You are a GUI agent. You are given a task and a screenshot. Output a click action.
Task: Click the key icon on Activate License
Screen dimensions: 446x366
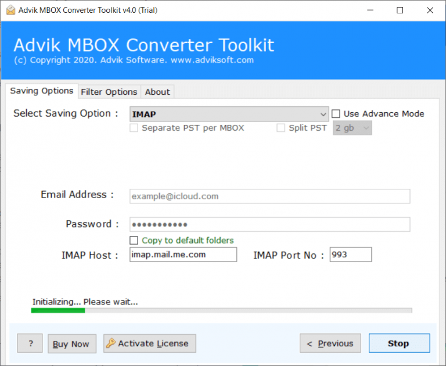110,343
